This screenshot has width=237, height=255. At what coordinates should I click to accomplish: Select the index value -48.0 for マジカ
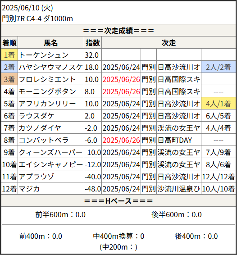coord(93,189)
